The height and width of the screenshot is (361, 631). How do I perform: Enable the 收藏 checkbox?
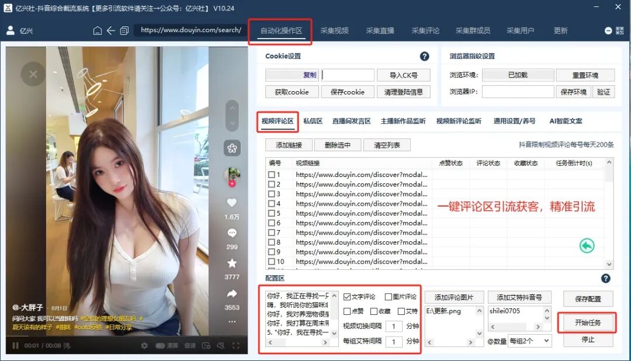(374, 311)
